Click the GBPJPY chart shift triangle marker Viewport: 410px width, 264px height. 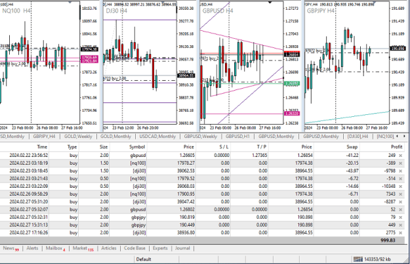click(x=375, y=3)
